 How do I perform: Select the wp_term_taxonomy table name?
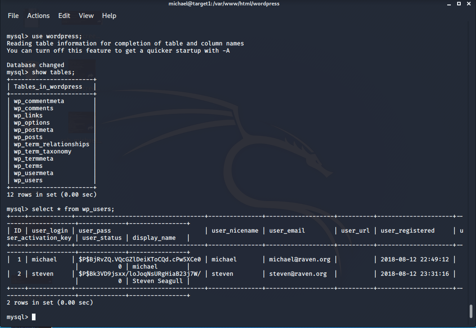point(43,151)
